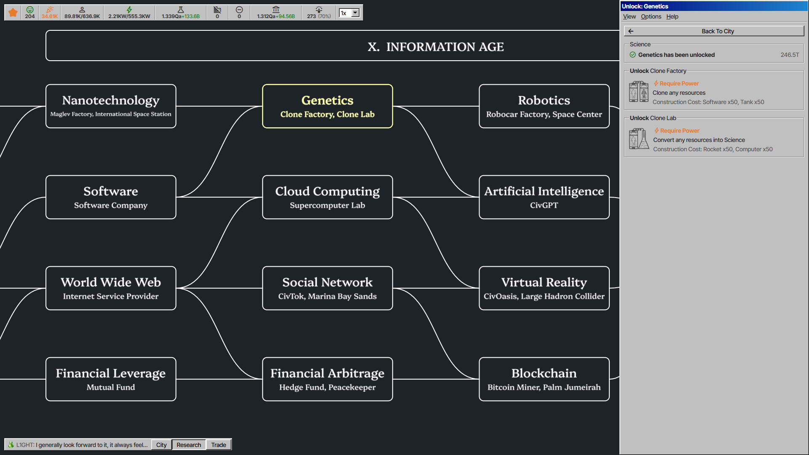This screenshot has height=455, width=809.
Task: Click the L1GHT chat message bar
Action: click(78, 444)
